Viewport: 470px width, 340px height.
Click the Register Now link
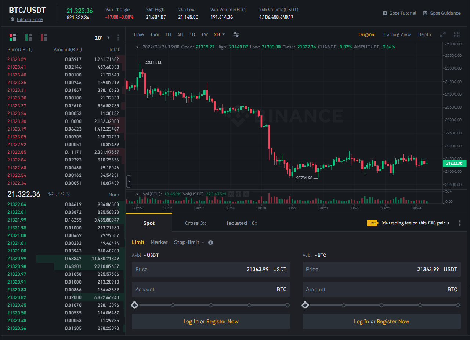(x=222, y=321)
